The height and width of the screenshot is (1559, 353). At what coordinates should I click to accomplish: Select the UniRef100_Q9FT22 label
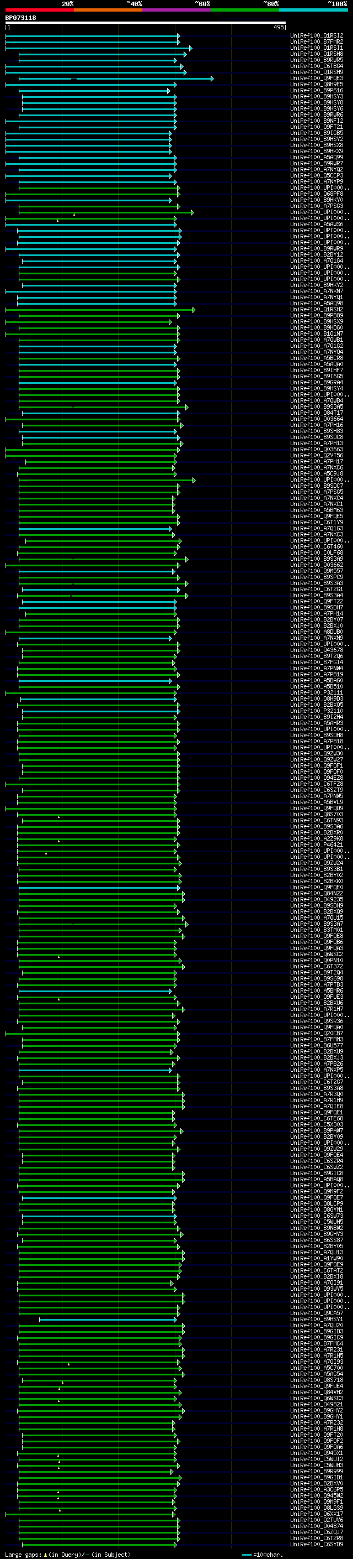317,602
